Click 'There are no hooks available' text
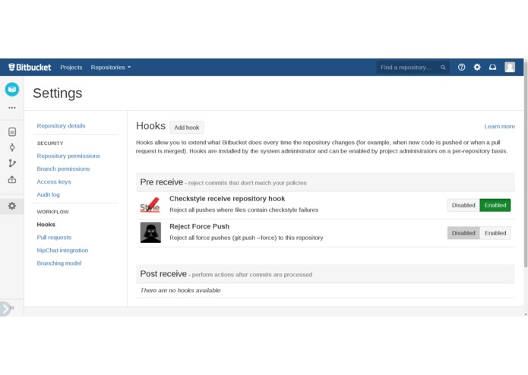The image size is (528, 375). coord(180,290)
